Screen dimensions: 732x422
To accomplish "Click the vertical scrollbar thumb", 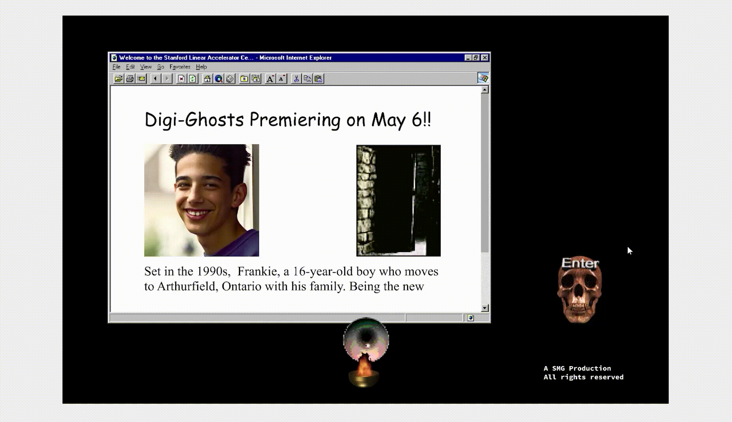I will pos(485,173).
